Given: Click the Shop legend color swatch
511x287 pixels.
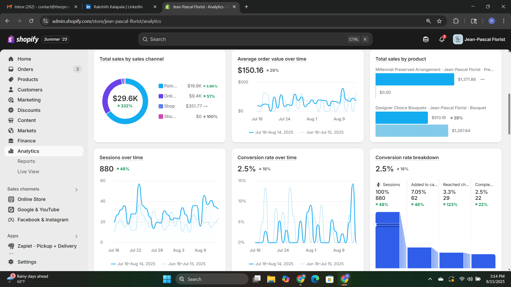Looking at the screenshot, I should click(161, 106).
